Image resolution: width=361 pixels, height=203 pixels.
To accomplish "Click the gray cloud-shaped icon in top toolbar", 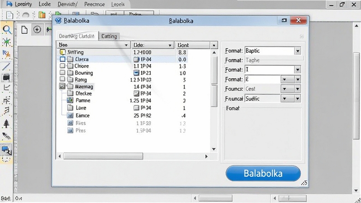I will coord(26,15).
